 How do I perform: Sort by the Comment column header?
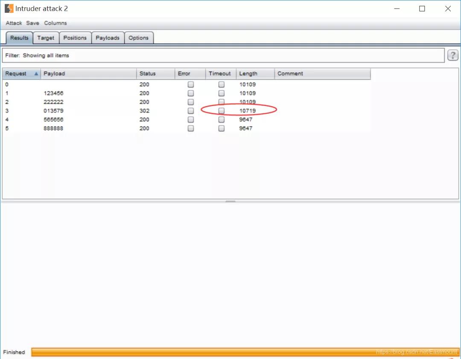[x=322, y=74]
